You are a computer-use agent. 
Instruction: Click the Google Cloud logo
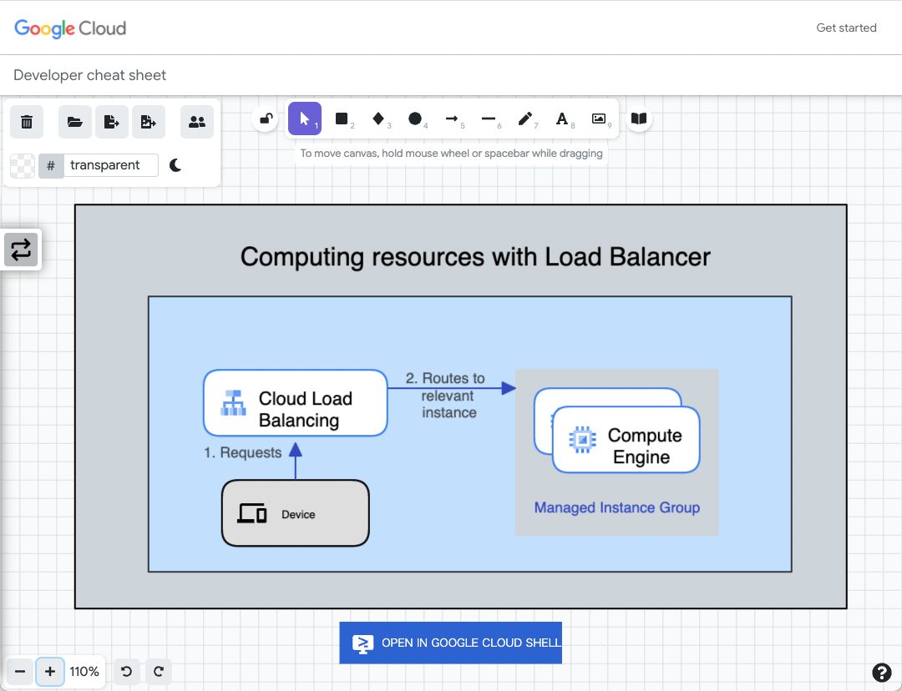click(70, 28)
